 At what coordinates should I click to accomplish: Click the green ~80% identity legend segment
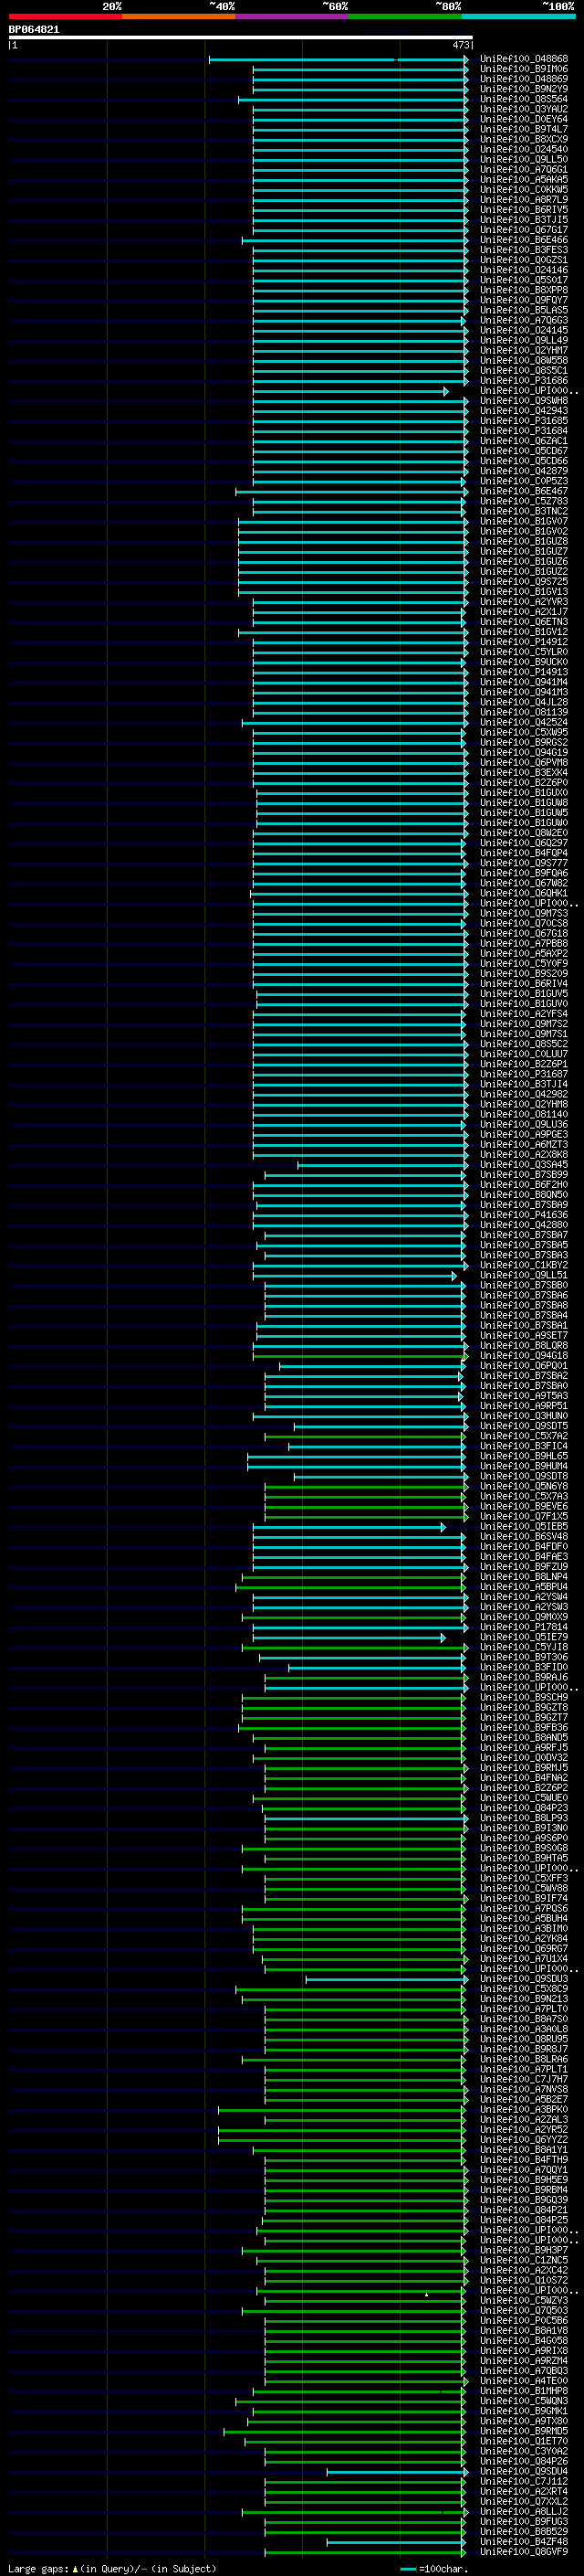(405, 16)
